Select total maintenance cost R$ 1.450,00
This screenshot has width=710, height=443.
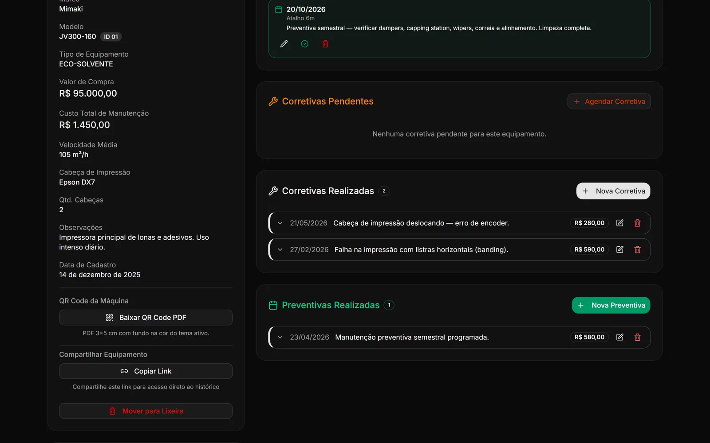(84, 125)
